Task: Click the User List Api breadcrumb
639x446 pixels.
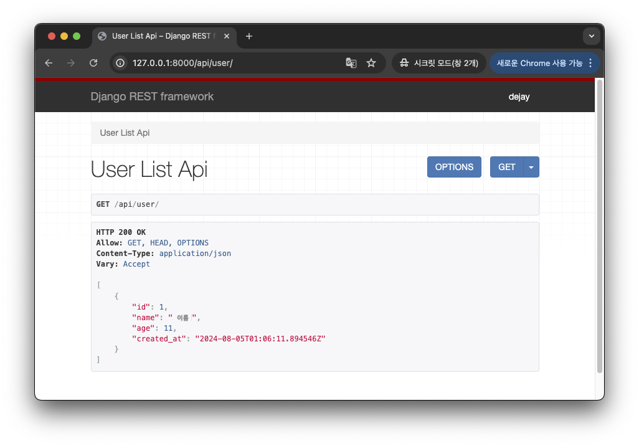Action: [125, 133]
